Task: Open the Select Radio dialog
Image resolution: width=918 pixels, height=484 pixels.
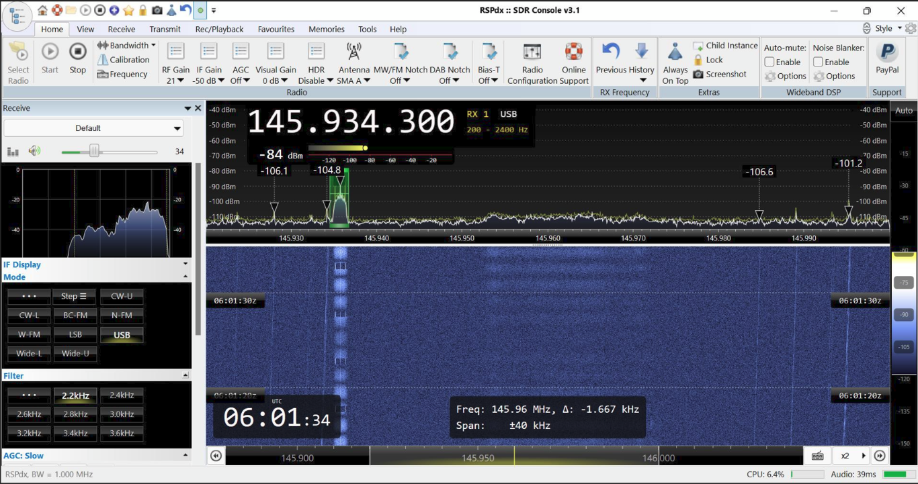Action: click(18, 62)
